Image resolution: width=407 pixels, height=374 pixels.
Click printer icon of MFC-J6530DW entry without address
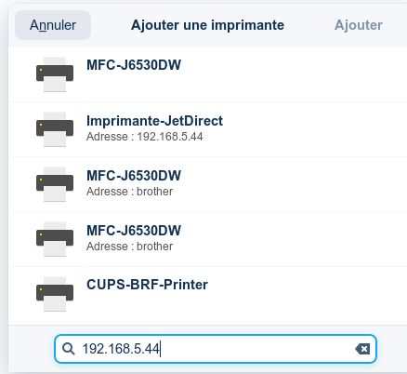tap(55, 74)
